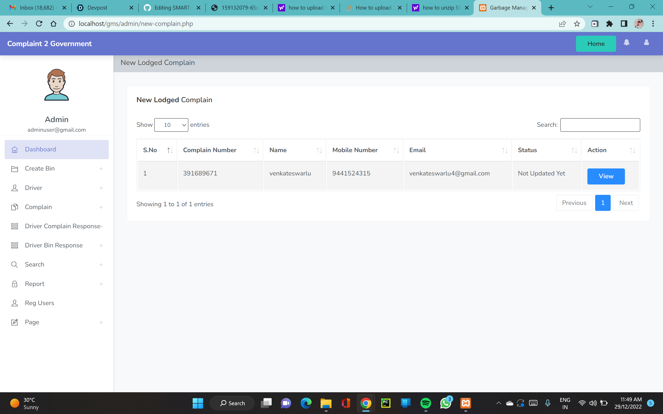The height and width of the screenshot is (414, 663).
Task: Click inside the Search input field
Action: [600, 125]
